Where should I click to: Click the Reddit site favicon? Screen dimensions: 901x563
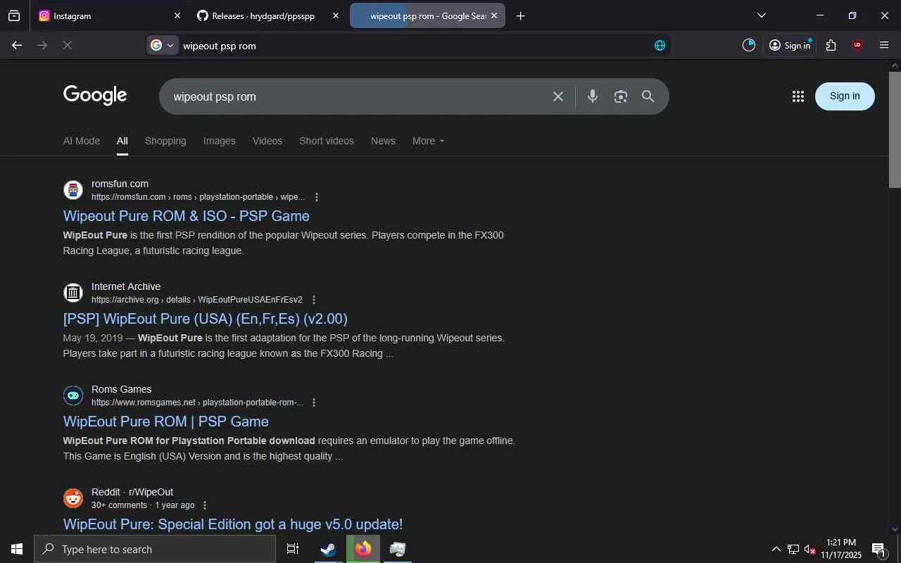coord(73,498)
